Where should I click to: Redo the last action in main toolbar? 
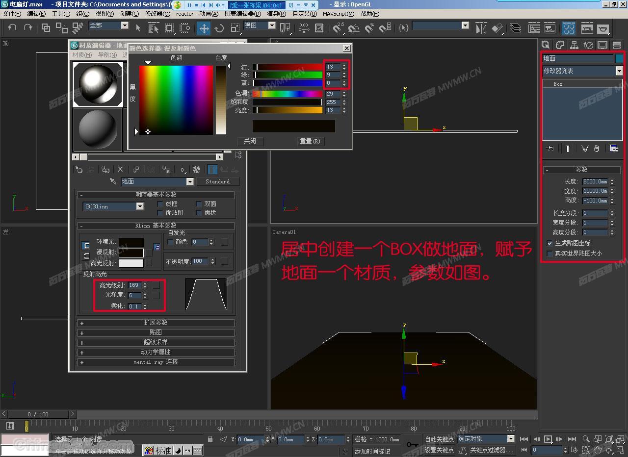pyautogui.click(x=28, y=28)
